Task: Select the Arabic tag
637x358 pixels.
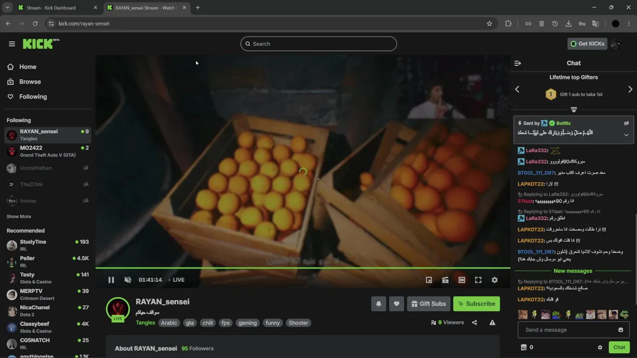Action: [x=169, y=323]
